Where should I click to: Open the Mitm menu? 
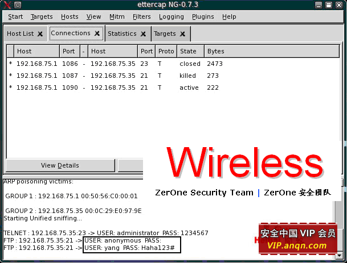tap(117, 17)
